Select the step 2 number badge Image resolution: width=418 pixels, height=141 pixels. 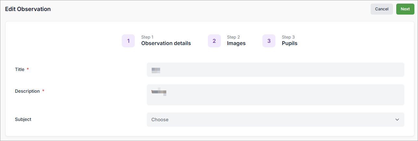(214, 41)
